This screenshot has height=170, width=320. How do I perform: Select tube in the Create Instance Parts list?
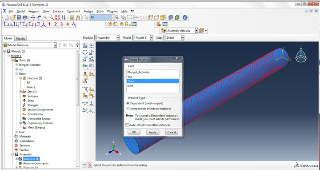152,85
